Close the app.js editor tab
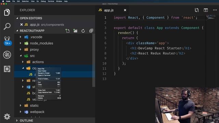 pyautogui.click(x=125, y=10)
